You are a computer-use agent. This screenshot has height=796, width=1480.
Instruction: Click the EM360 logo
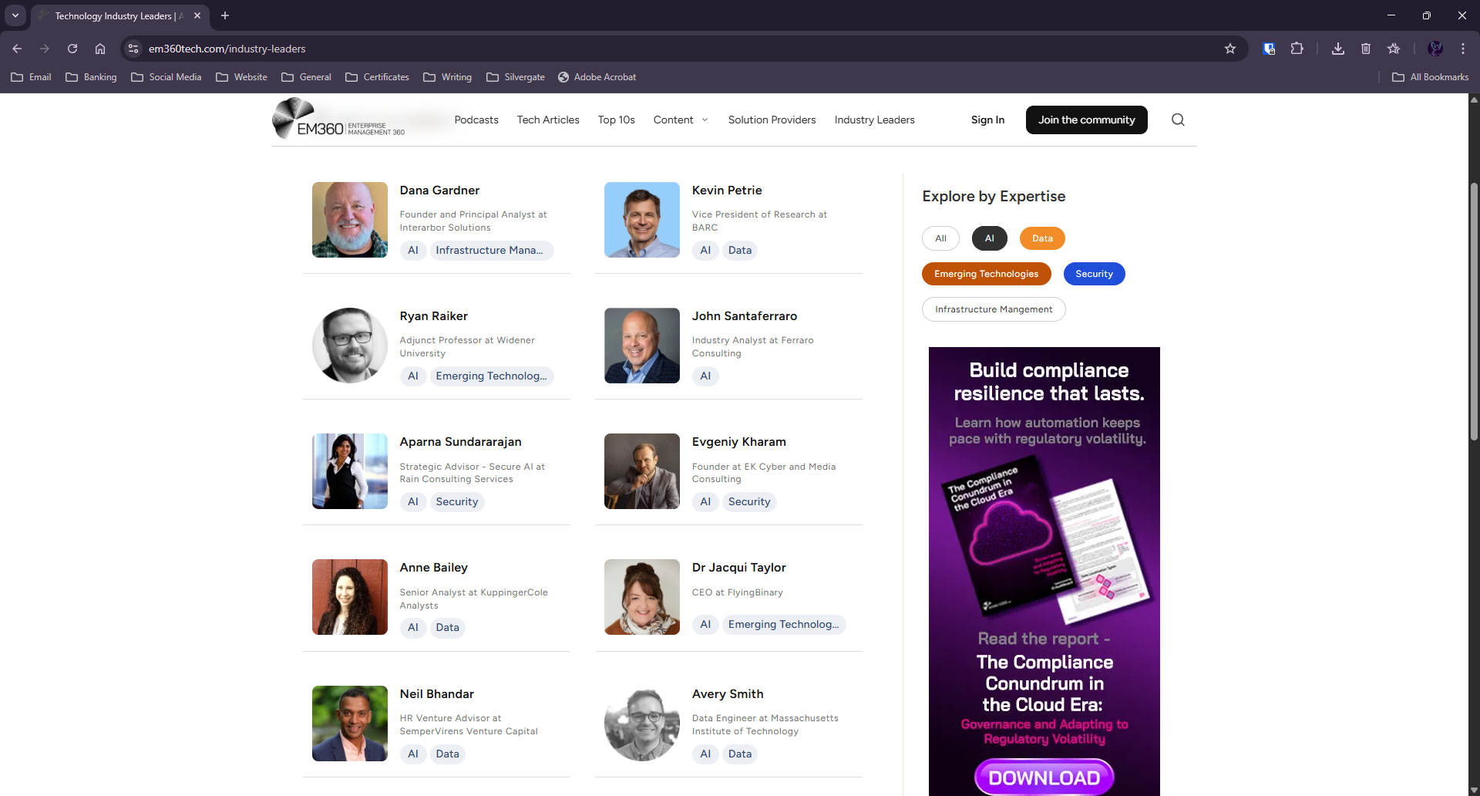point(339,118)
